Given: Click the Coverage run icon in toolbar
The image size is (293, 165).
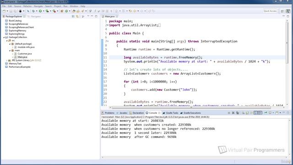Looking at the screenshot, I should [47, 11].
